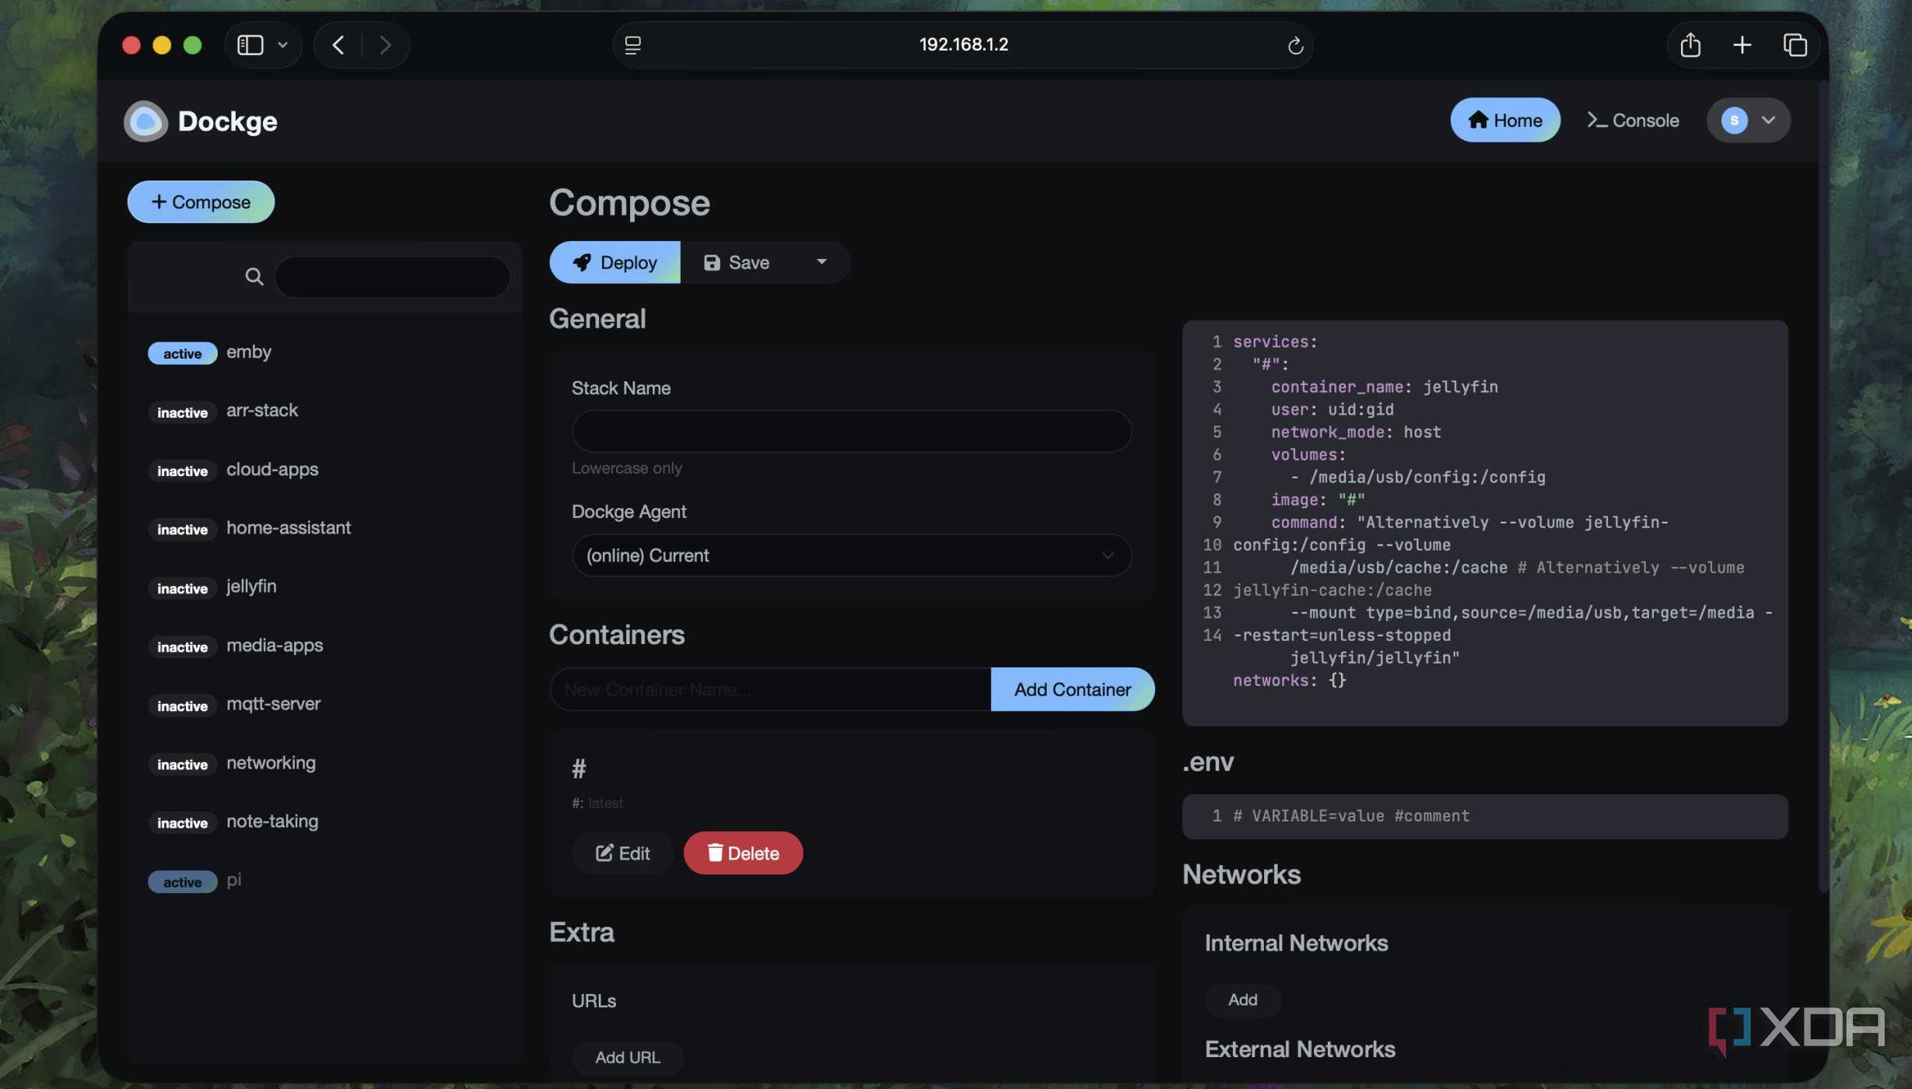The width and height of the screenshot is (1912, 1089).
Task: Deploy the compose stack
Action: (x=615, y=262)
